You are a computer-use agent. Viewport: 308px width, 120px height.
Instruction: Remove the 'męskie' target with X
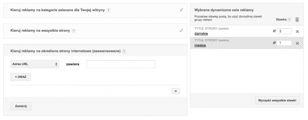tap(297, 43)
